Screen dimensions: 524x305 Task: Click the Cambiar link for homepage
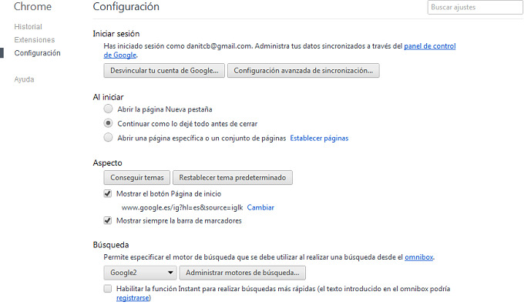click(260, 207)
